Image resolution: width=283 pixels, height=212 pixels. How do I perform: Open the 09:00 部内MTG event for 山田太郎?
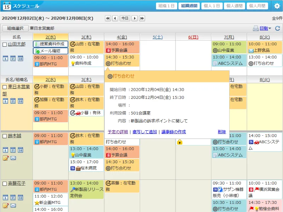tap(50, 60)
